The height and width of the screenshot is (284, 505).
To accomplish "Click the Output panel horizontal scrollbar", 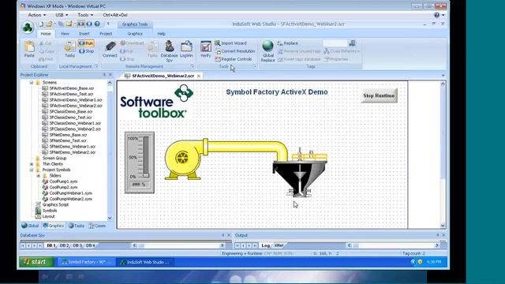I will (x=393, y=245).
